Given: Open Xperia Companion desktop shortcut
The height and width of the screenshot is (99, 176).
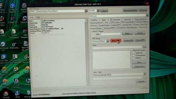Looking at the screenshot, I should [x=14, y=34].
